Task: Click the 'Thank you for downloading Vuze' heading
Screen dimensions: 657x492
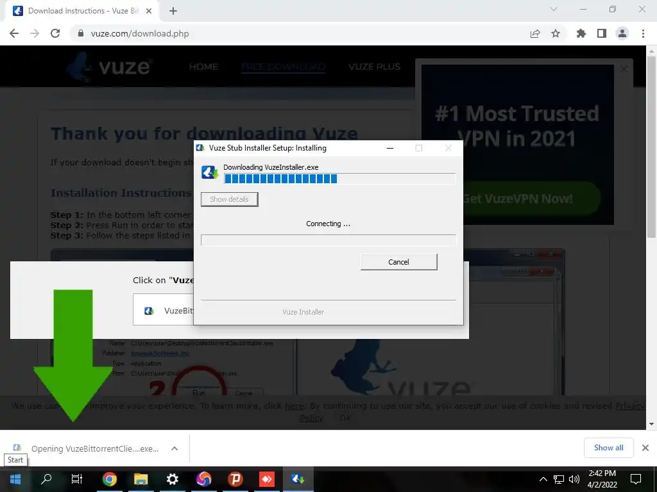Action: click(x=204, y=134)
